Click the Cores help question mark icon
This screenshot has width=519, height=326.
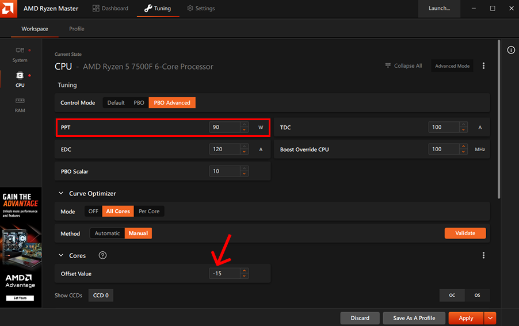102,255
